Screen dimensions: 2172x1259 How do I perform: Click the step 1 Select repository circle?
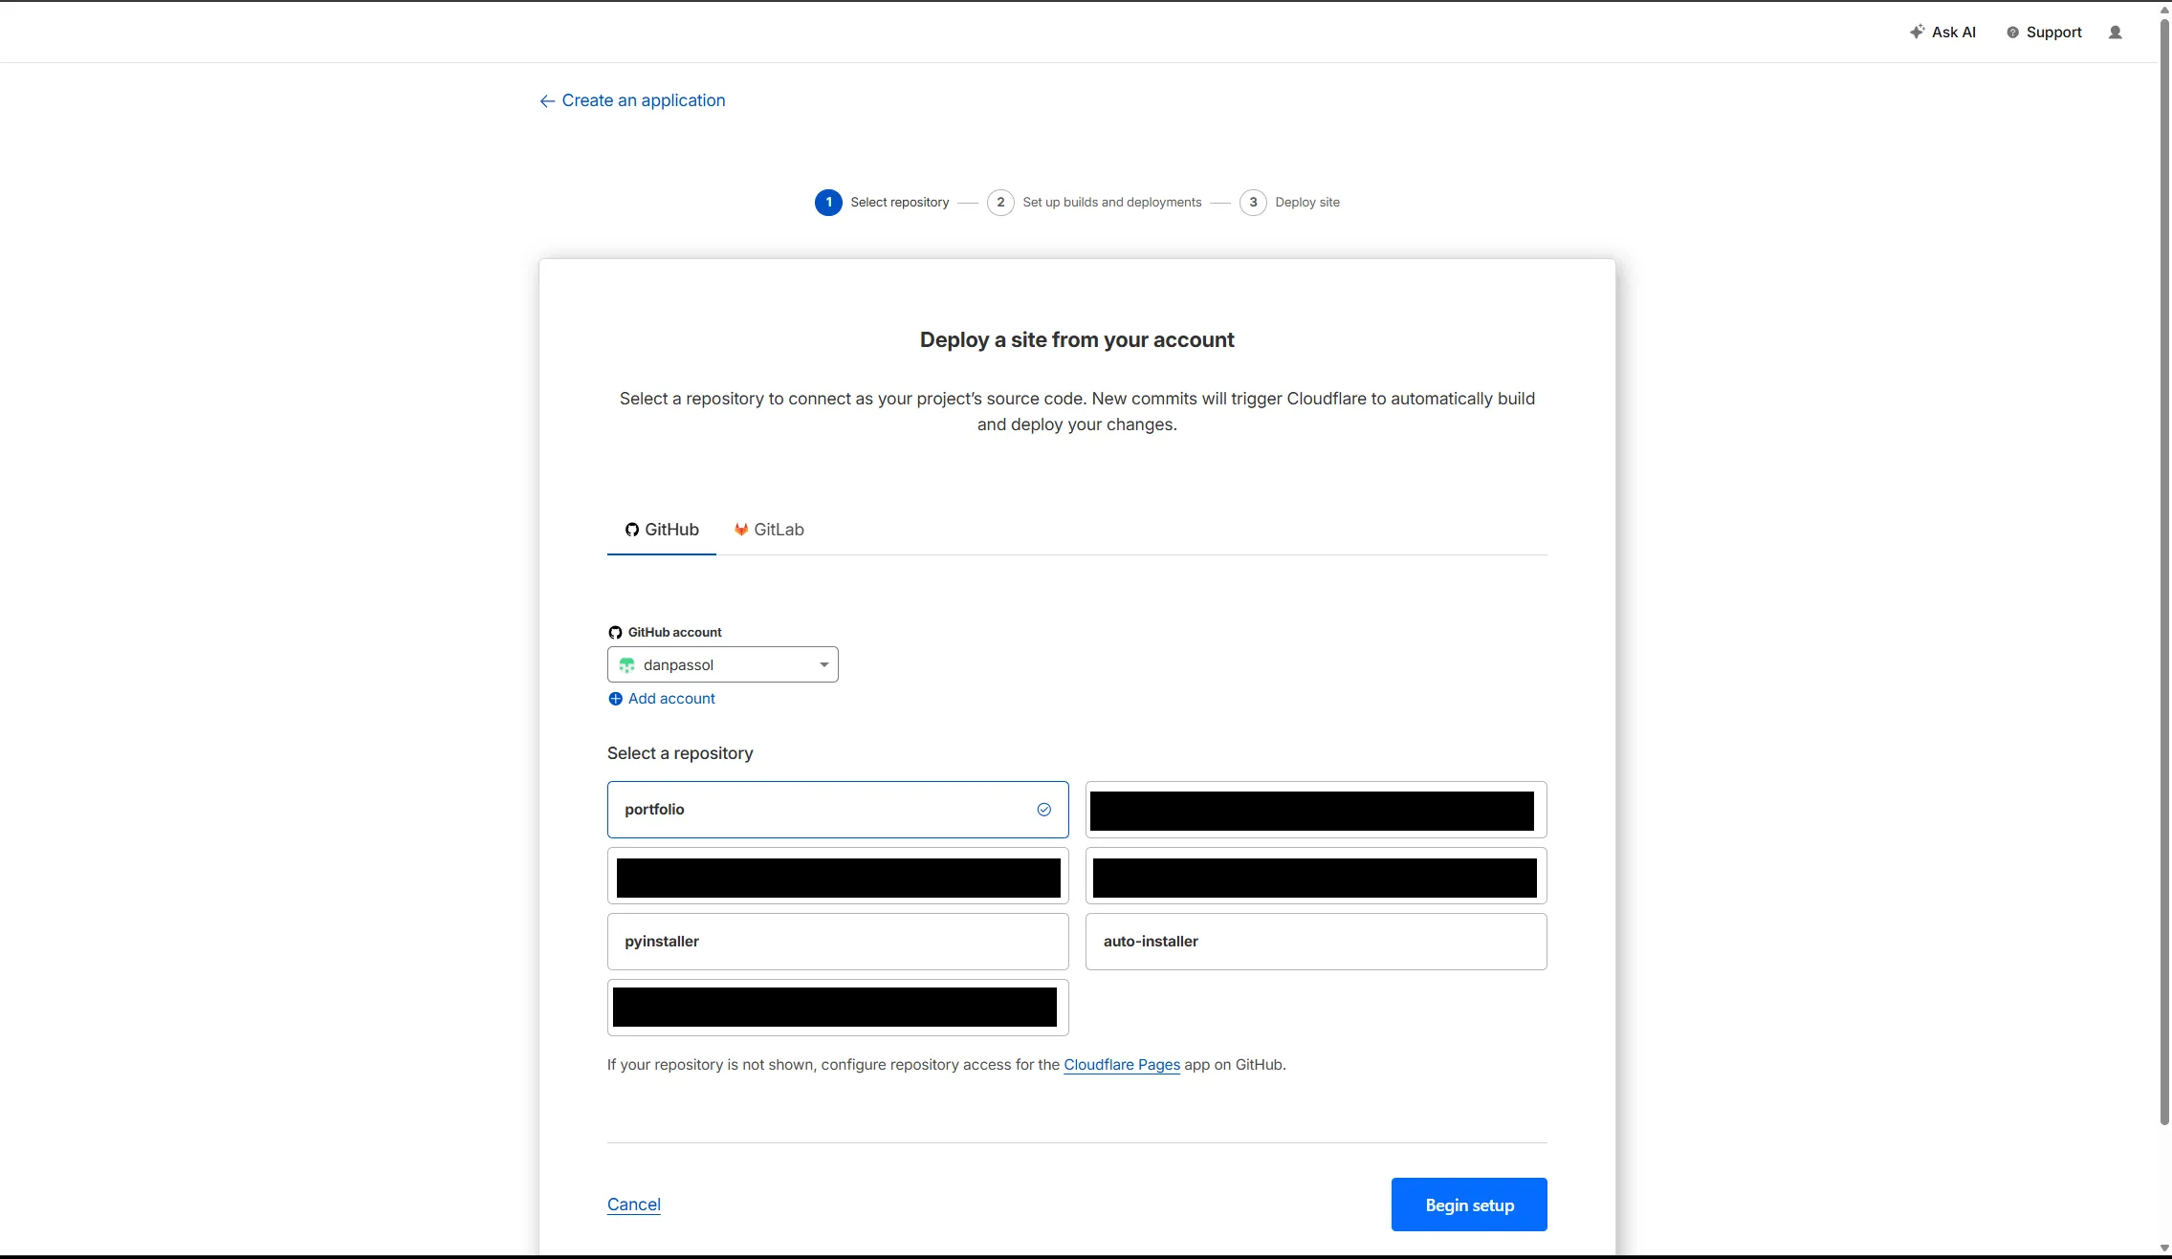(828, 203)
